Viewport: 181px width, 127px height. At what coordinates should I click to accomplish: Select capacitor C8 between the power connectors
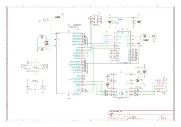click(x=35, y=67)
